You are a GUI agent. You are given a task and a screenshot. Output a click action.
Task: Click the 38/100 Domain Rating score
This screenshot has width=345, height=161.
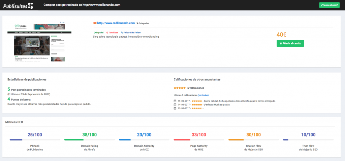pos(90,135)
